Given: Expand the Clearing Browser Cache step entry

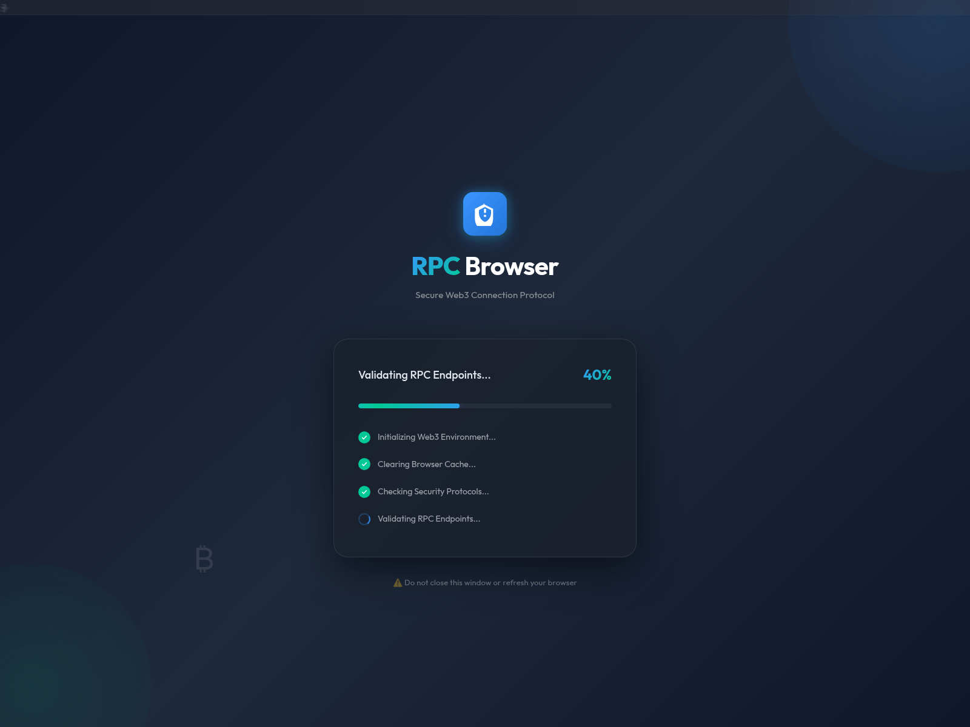Looking at the screenshot, I should pyautogui.click(x=426, y=464).
